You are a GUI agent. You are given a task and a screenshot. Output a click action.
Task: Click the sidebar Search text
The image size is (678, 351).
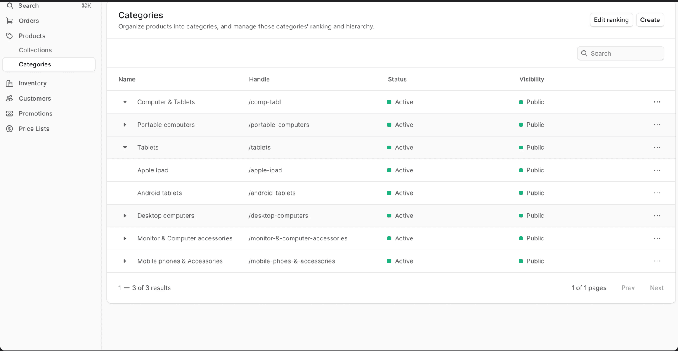pyautogui.click(x=29, y=6)
